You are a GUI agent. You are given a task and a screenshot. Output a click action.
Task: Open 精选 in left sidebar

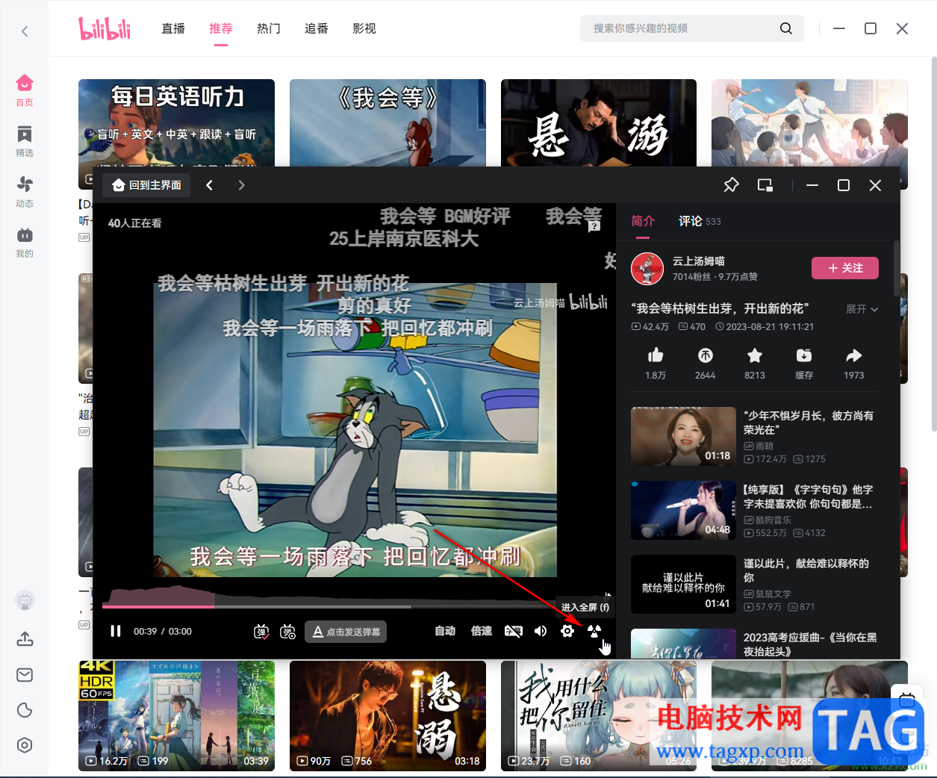[x=25, y=141]
